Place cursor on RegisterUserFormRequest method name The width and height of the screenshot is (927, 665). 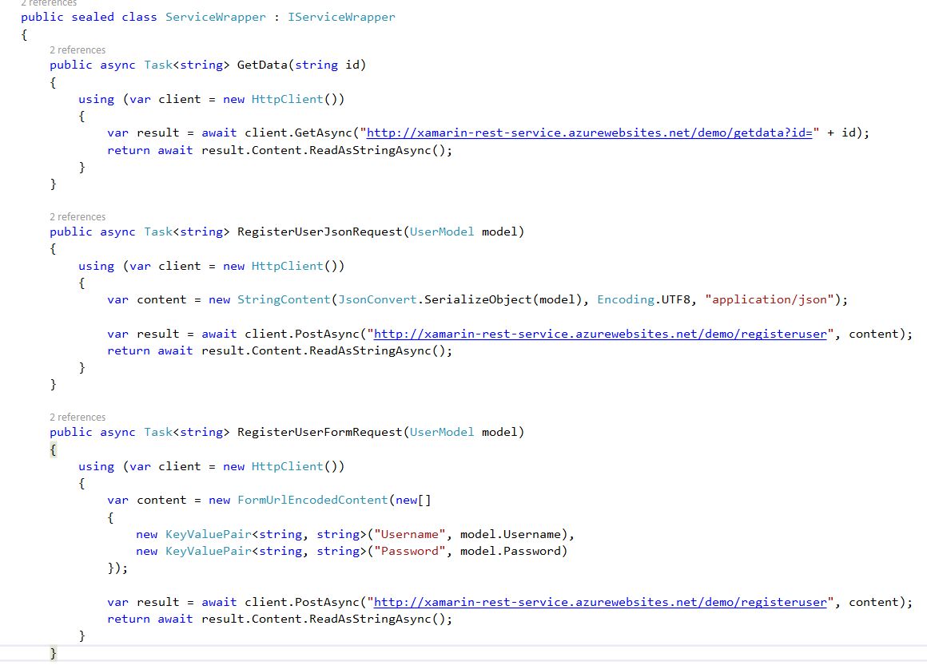coord(320,432)
